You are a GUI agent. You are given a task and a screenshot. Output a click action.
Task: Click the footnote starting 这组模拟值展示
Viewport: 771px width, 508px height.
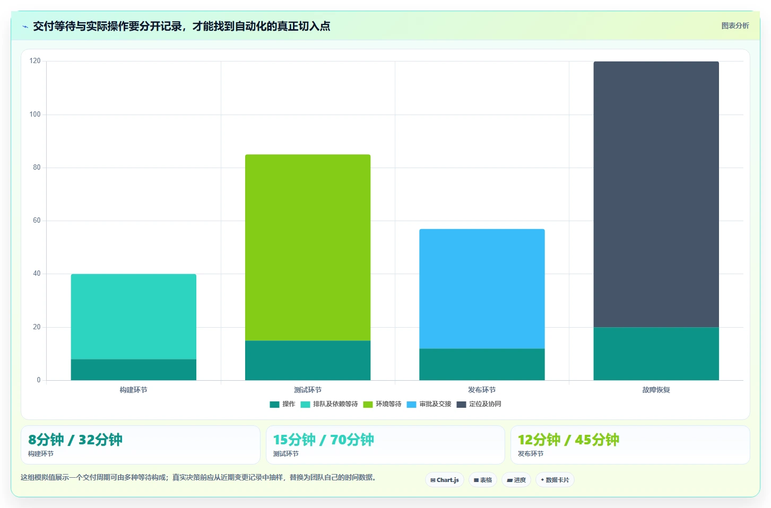(x=200, y=477)
